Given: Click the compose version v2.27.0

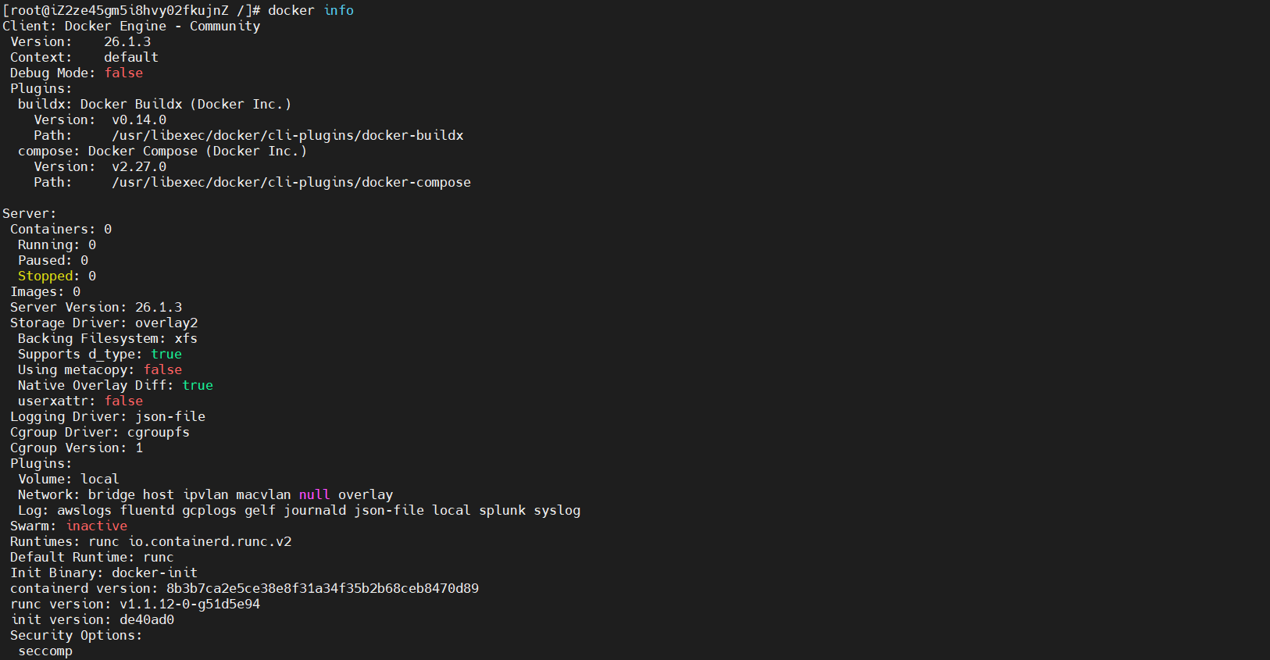Looking at the screenshot, I should coord(138,166).
